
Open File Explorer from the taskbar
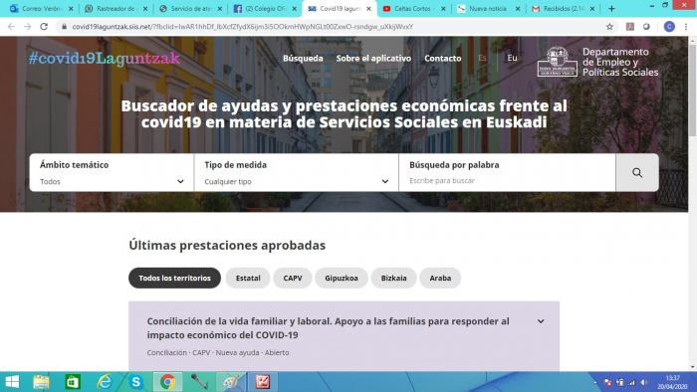tap(42, 382)
